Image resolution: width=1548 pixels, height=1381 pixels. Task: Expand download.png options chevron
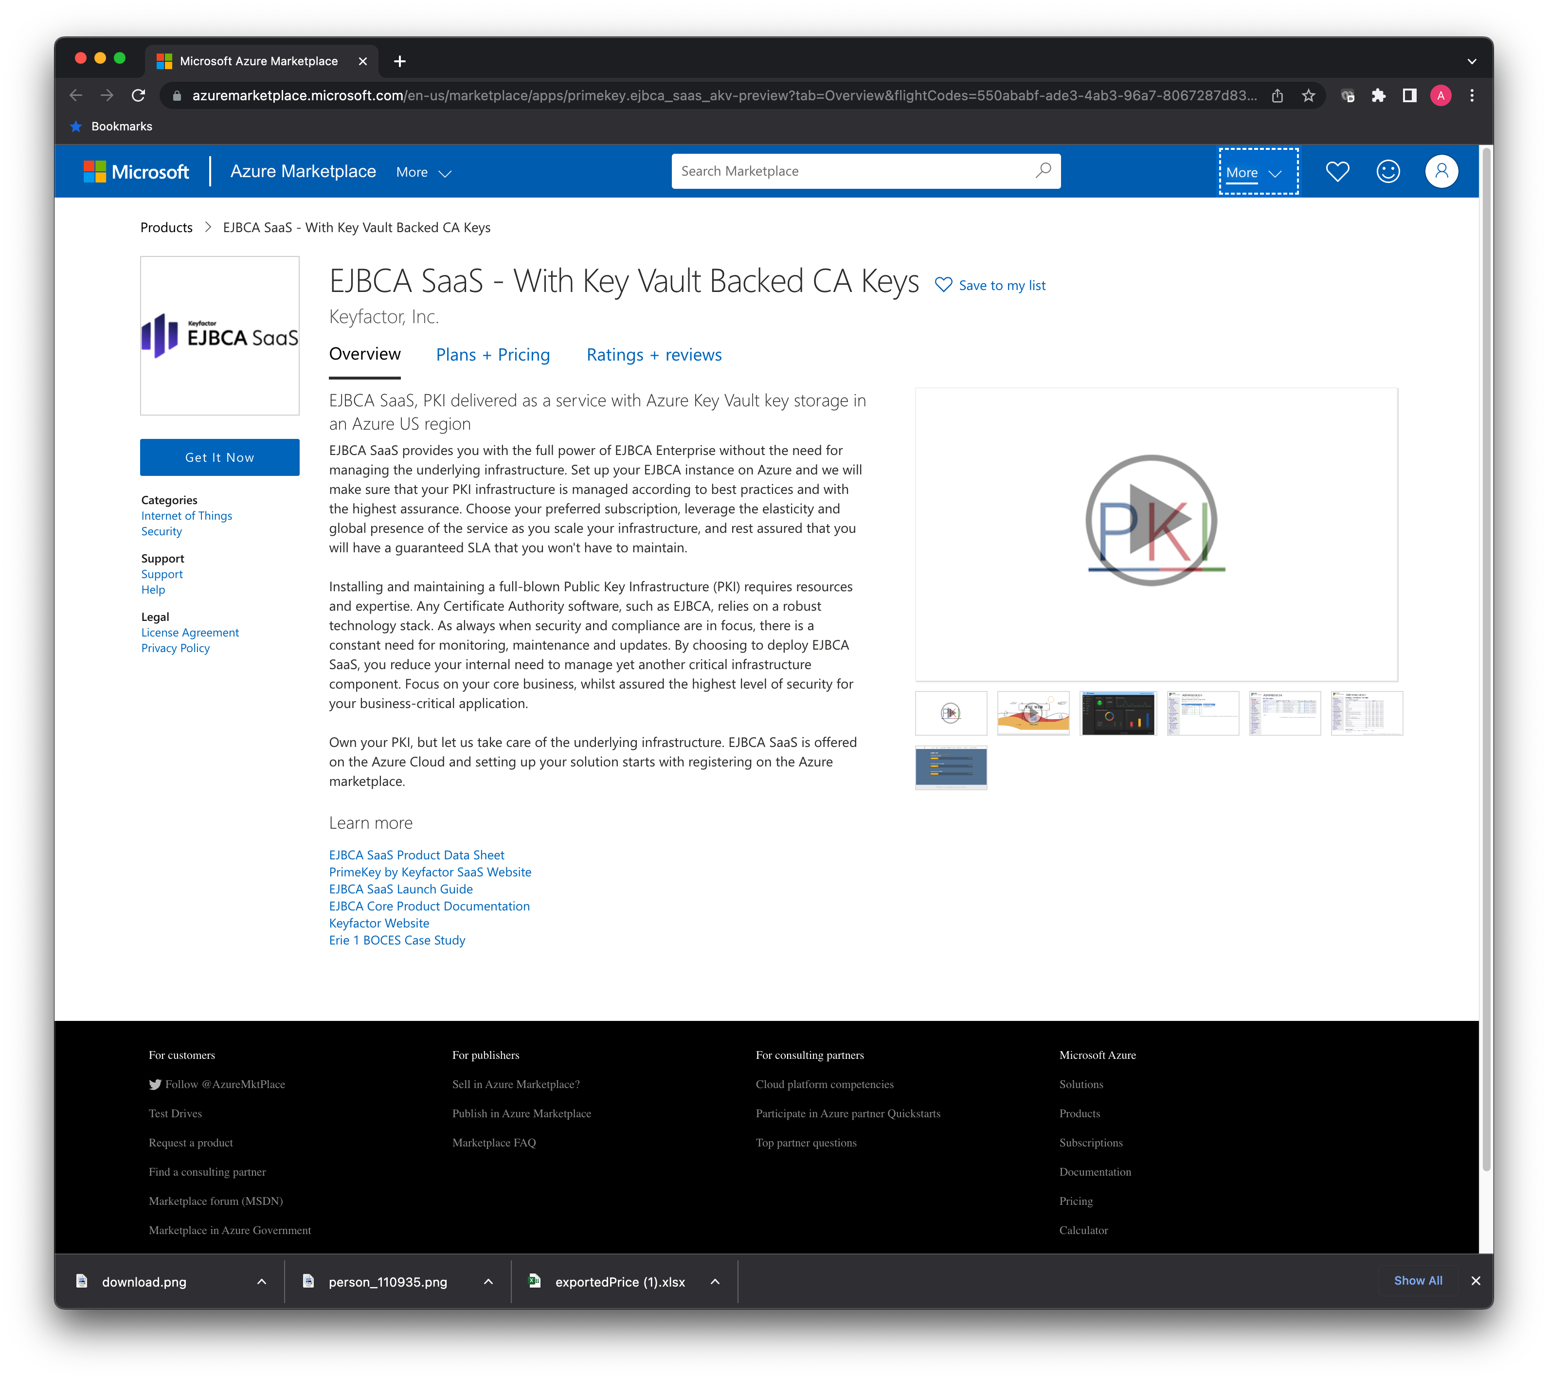[x=262, y=1282]
